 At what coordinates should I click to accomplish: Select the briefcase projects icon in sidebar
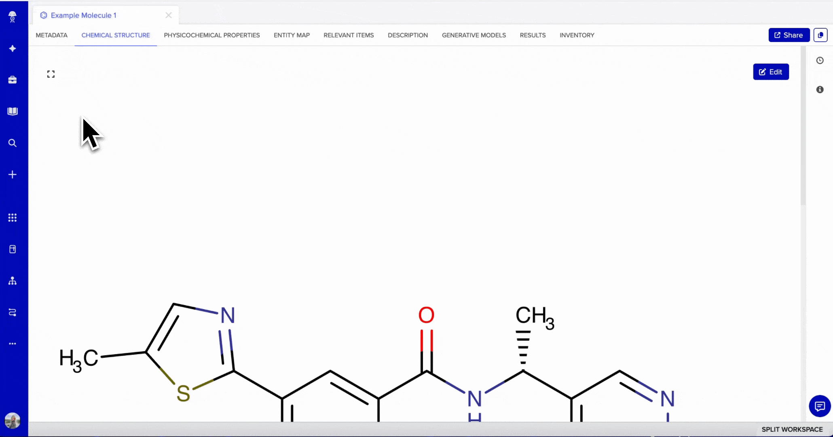(x=13, y=80)
